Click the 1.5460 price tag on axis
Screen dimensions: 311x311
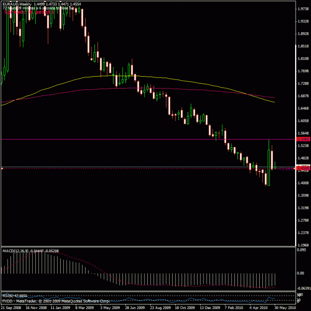[303, 139]
